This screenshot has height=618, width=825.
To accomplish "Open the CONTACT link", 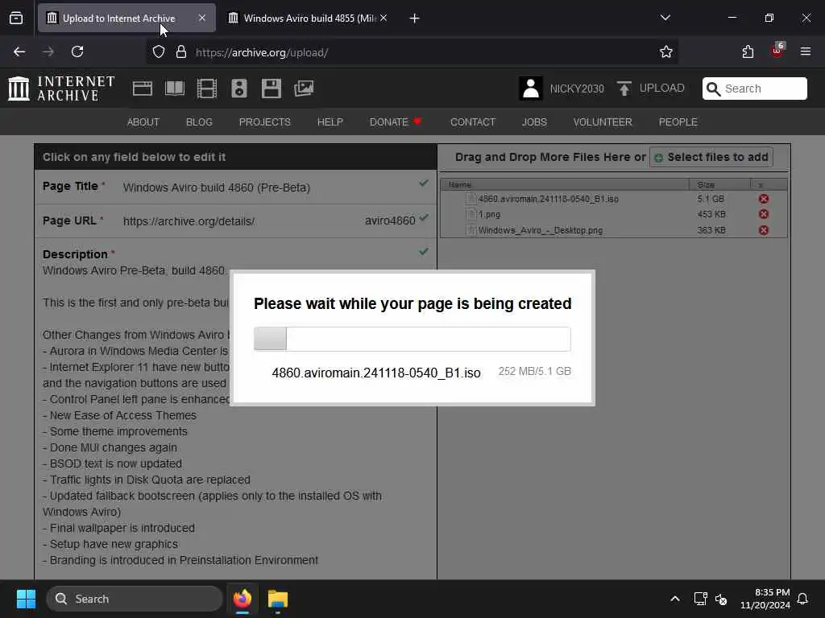I will 473,122.
